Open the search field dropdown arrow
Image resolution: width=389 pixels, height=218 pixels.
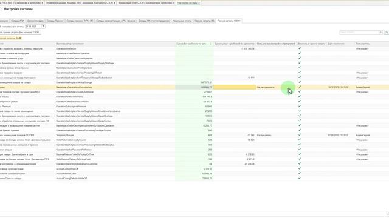tap(381, 32)
